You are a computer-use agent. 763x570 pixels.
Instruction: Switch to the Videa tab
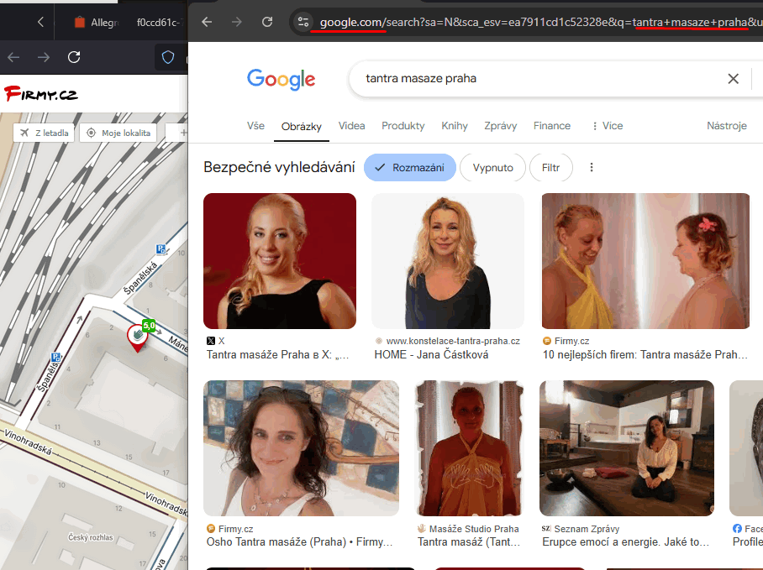(x=351, y=126)
